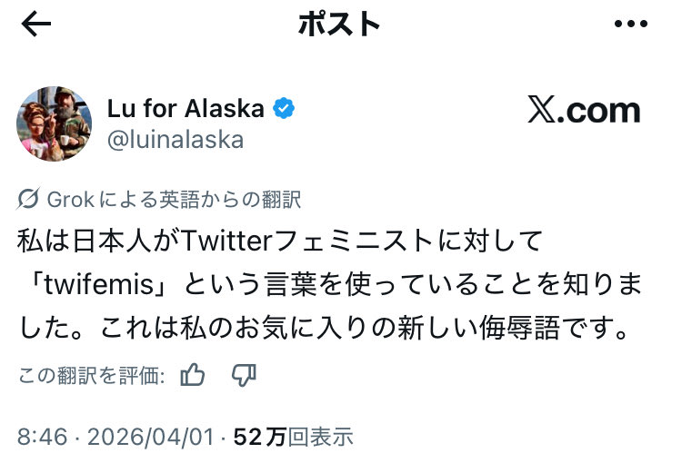This screenshot has width=682, height=463.
Task: Click the first line of post text
Action: pyautogui.click(x=280, y=241)
